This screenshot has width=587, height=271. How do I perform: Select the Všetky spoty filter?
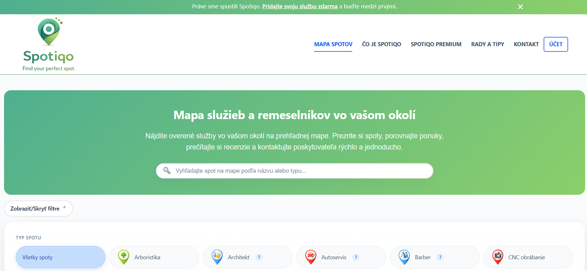click(x=60, y=257)
